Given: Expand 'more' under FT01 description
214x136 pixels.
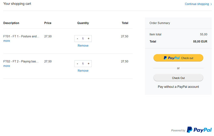Looking at the screenshot, I should [x=6, y=41].
